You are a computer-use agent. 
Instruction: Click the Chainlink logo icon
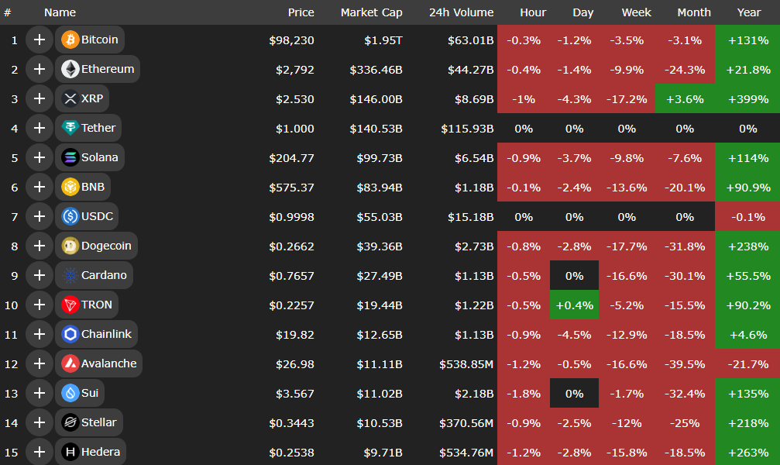[70, 334]
